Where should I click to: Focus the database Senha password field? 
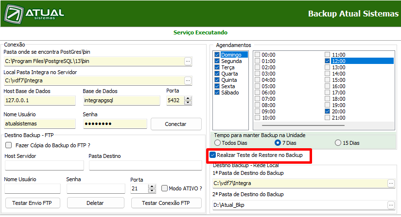coord(115,124)
